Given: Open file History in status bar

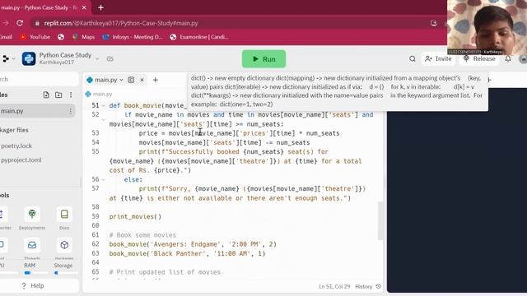Looking at the screenshot, I should pyautogui.click(x=368, y=287).
